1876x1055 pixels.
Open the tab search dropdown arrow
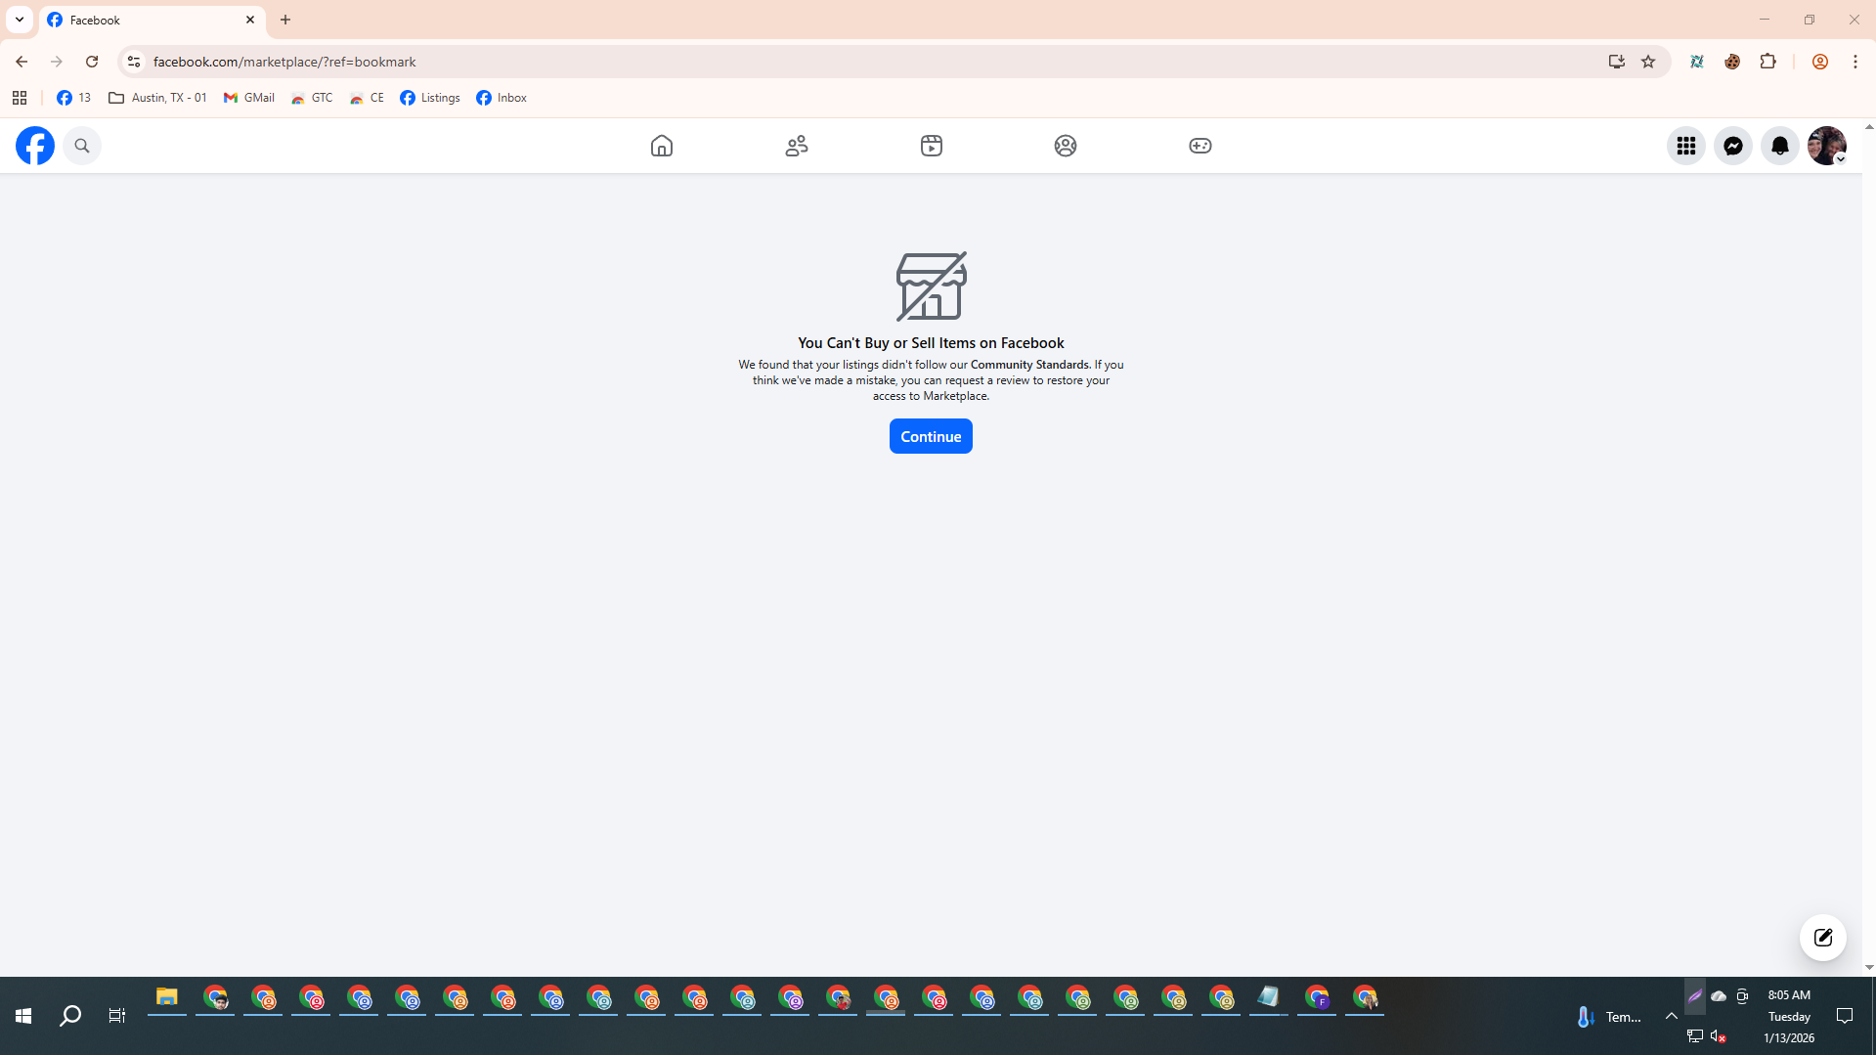coord(20,20)
